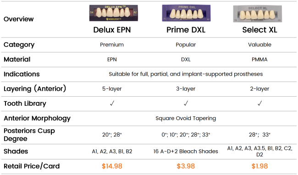
Task: Click the Overview row label
Action: (19, 19)
